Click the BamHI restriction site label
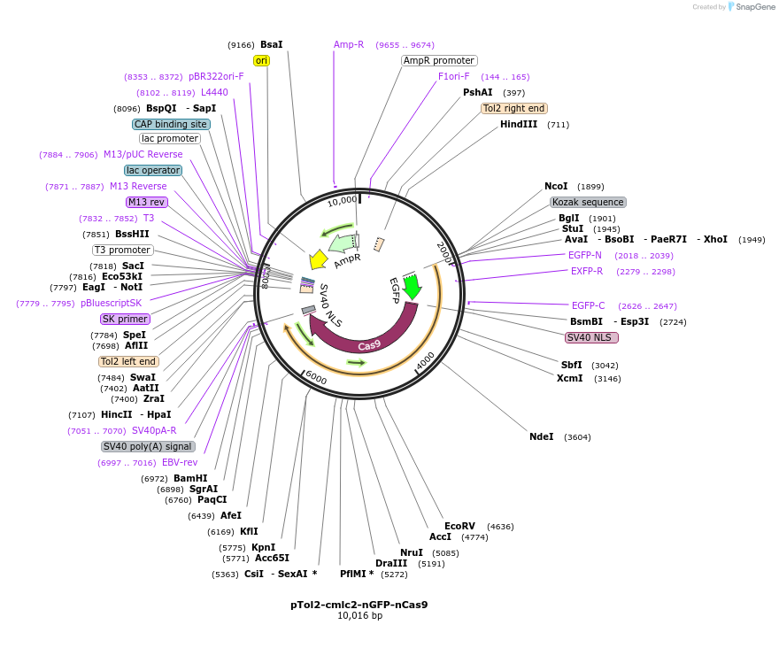 pyautogui.click(x=192, y=478)
